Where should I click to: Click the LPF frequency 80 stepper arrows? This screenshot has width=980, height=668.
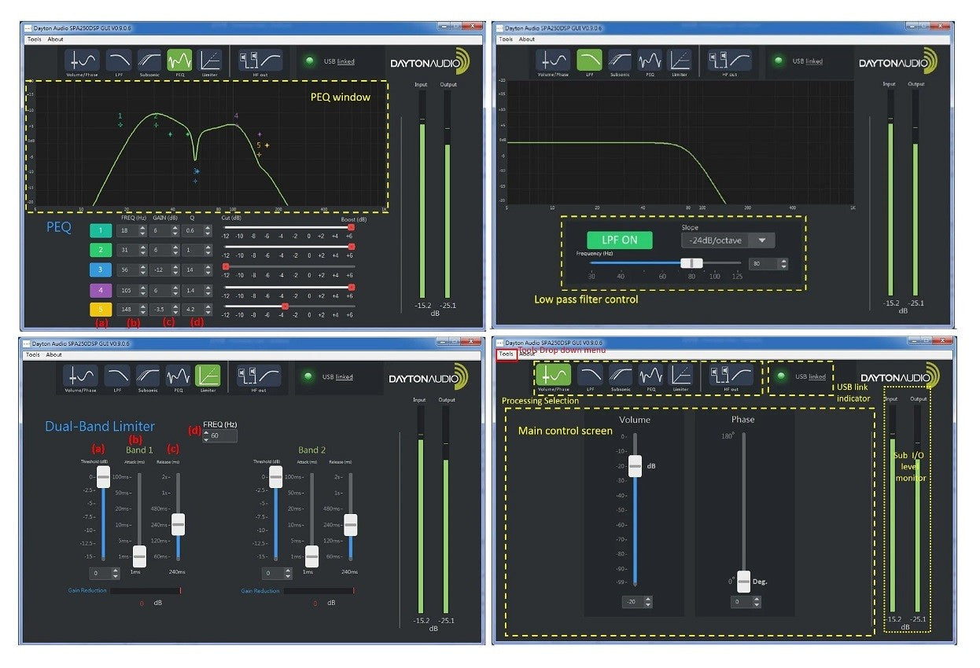coord(783,265)
